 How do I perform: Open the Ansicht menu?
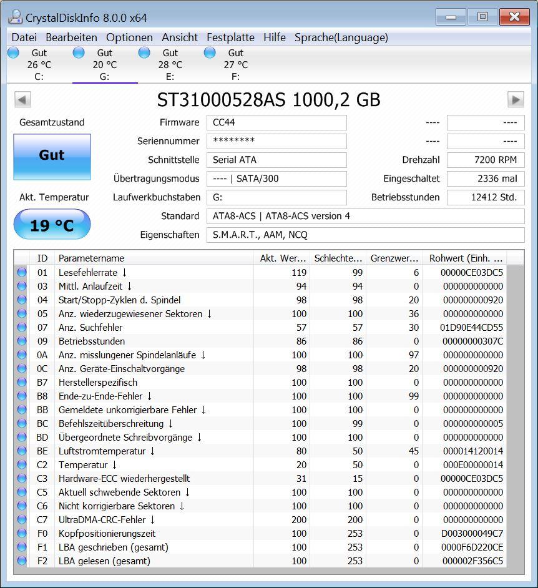pos(180,37)
